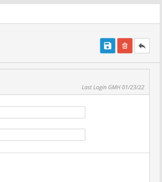Focus the second empty text input field

(x=43, y=135)
